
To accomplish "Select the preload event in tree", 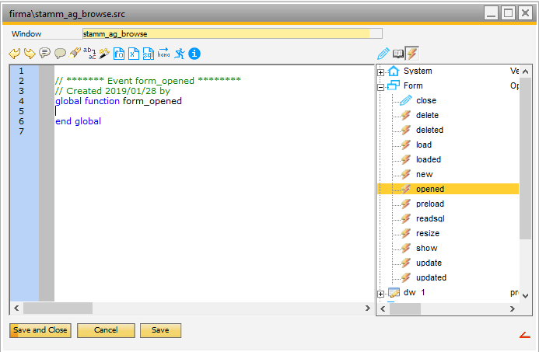I will point(429,204).
